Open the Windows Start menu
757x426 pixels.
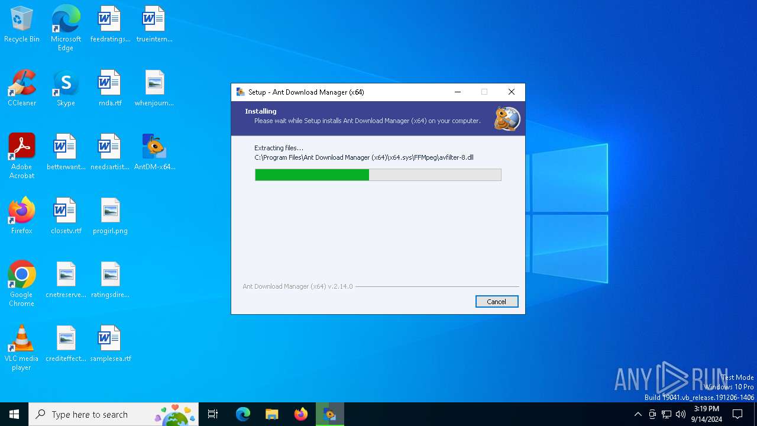14,414
